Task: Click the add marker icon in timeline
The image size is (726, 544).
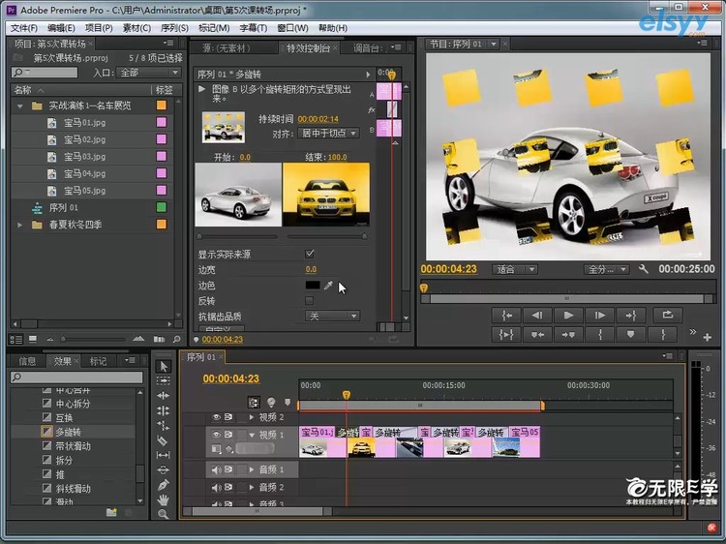Action: [287, 403]
